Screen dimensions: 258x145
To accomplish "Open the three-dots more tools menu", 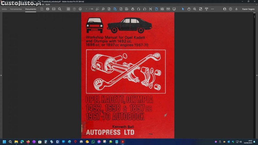I will pos(212,9).
